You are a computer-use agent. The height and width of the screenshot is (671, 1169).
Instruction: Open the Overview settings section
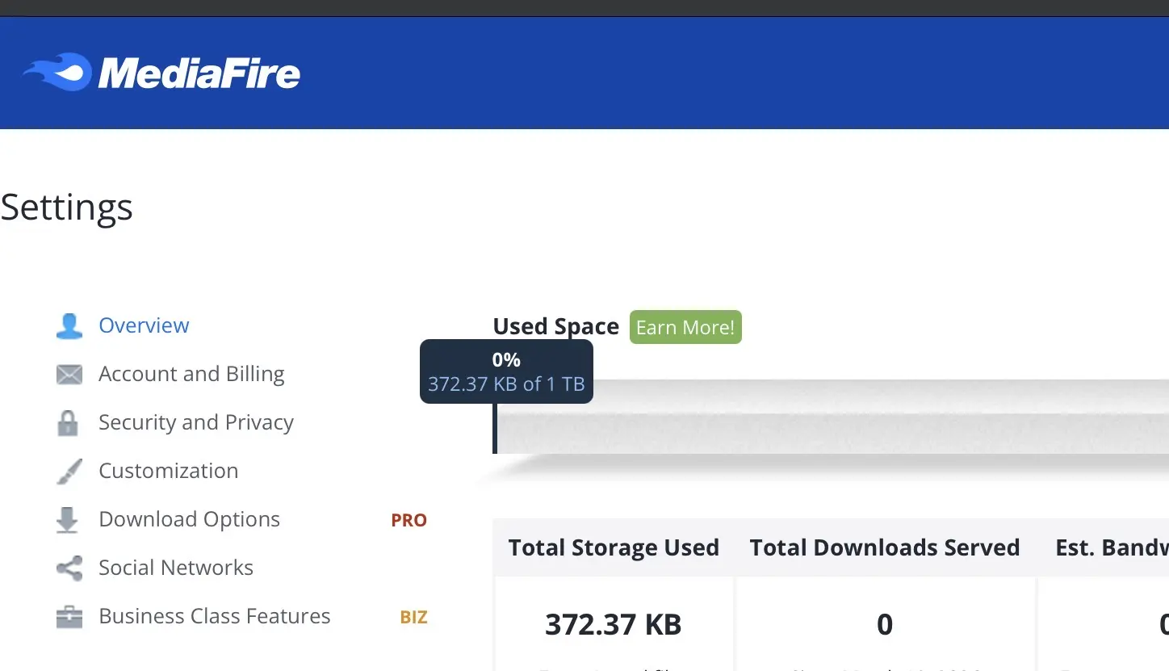coord(144,325)
